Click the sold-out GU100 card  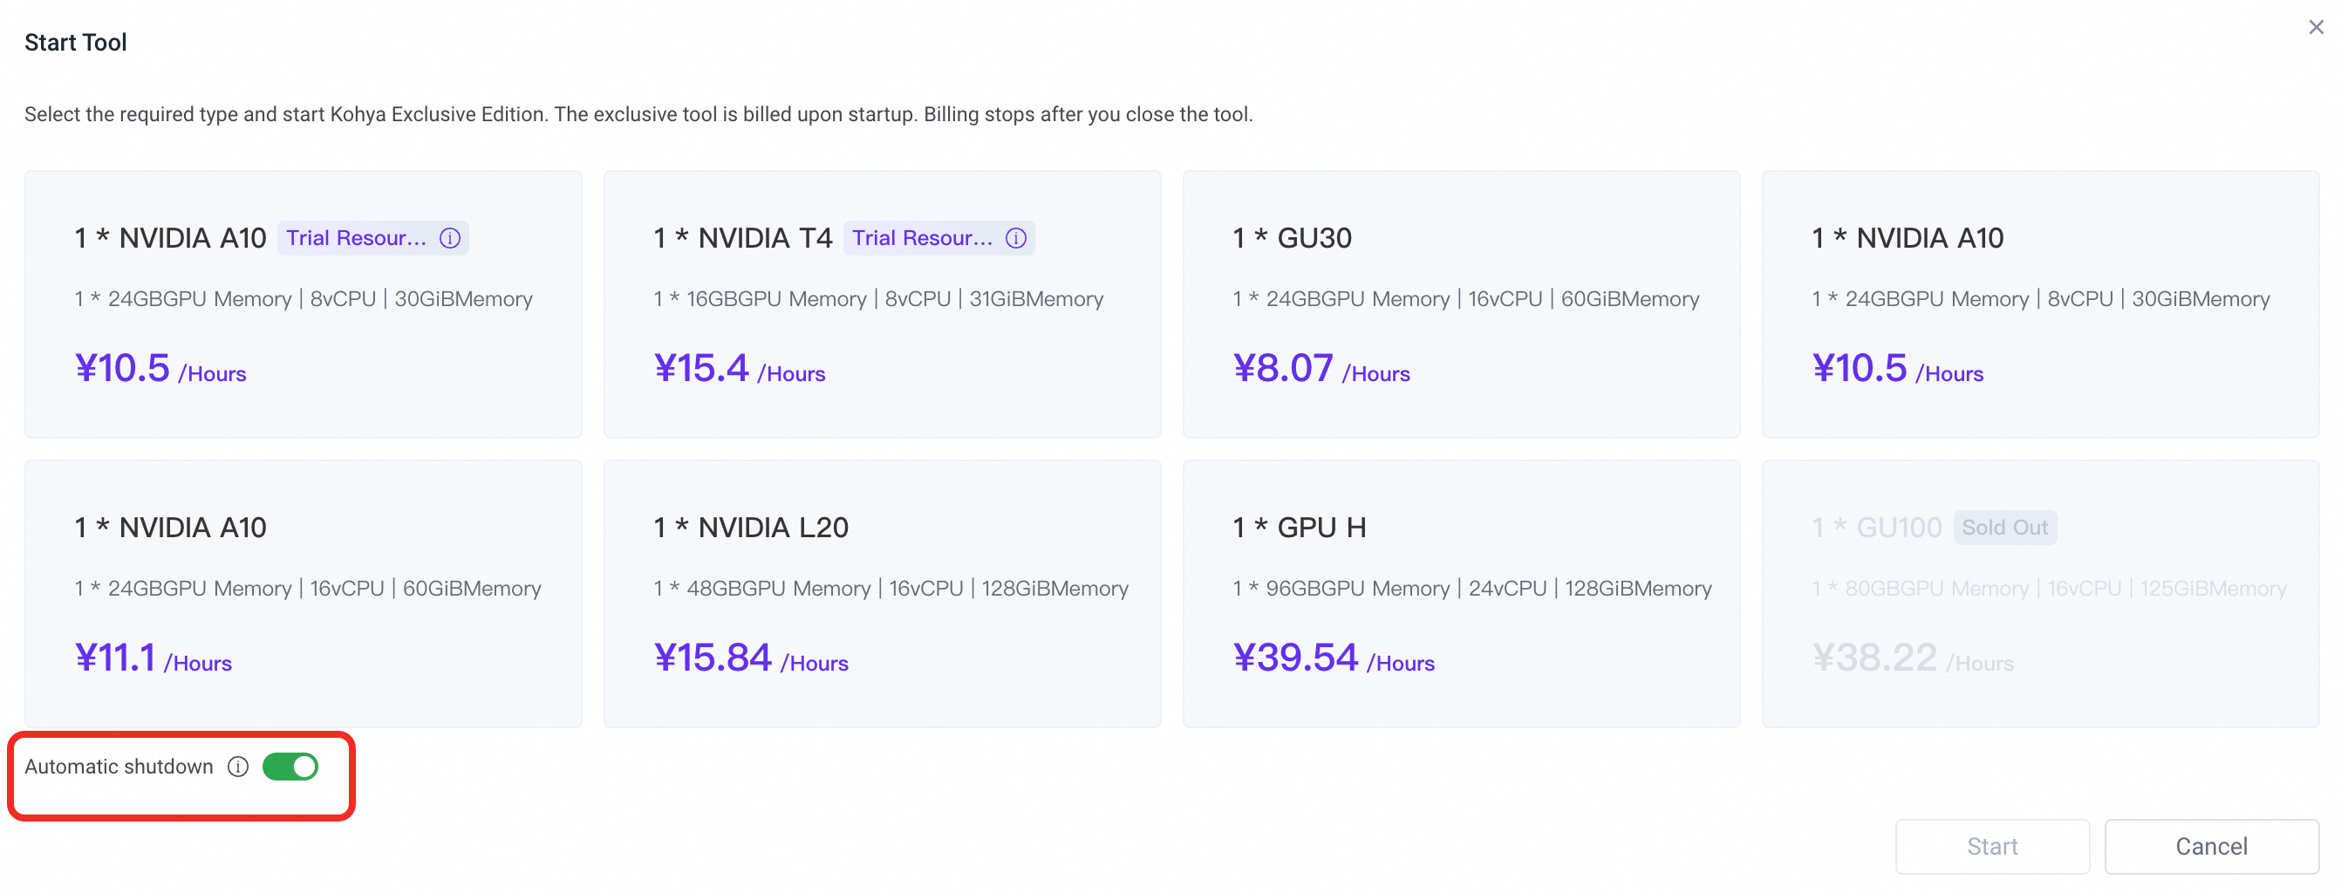[2039, 593]
